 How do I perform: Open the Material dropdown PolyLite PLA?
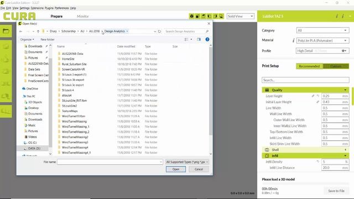pos(322,40)
